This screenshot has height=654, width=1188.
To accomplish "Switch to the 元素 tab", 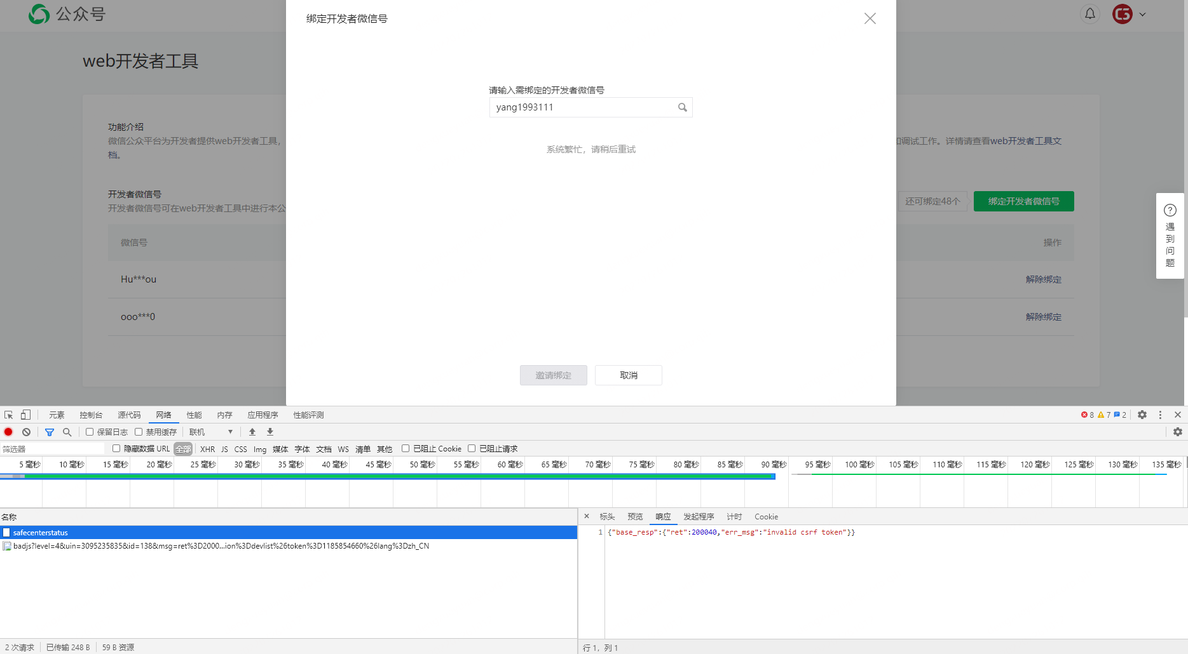I will click(x=57, y=415).
